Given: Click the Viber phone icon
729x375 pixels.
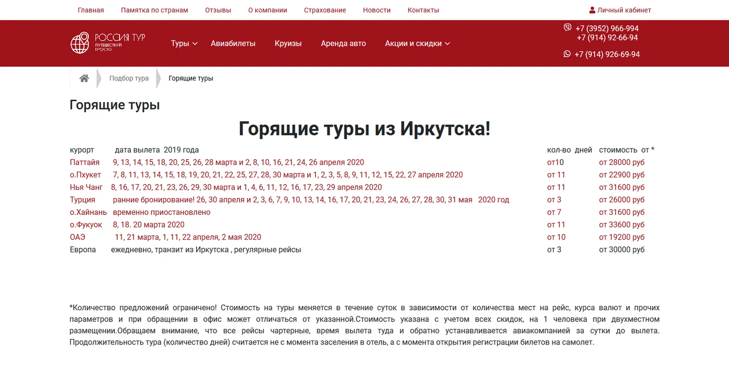Looking at the screenshot, I should [x=567, y=28].
